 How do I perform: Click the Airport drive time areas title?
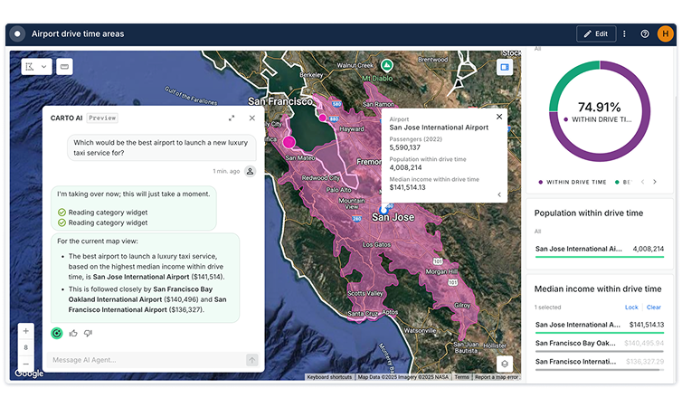click(x=78, y=34)
